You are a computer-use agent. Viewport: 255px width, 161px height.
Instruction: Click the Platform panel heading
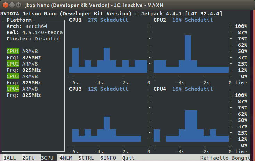click(x=19, y=20)
